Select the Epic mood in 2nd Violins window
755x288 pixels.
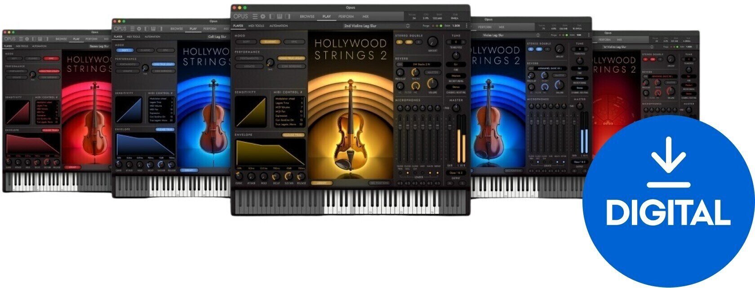(x=294, y=42)
